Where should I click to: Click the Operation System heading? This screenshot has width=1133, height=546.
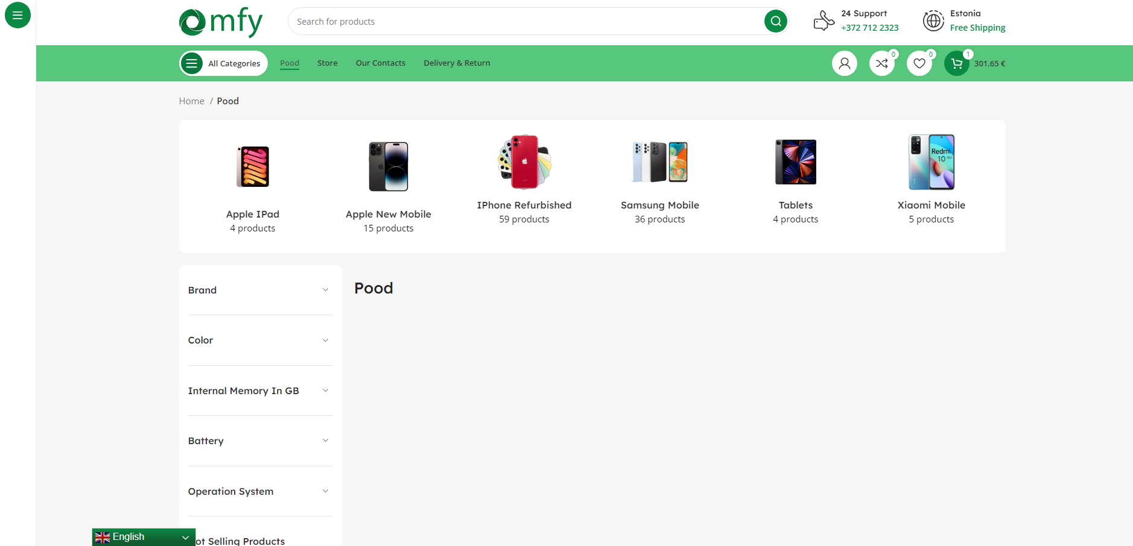(230, 491)
